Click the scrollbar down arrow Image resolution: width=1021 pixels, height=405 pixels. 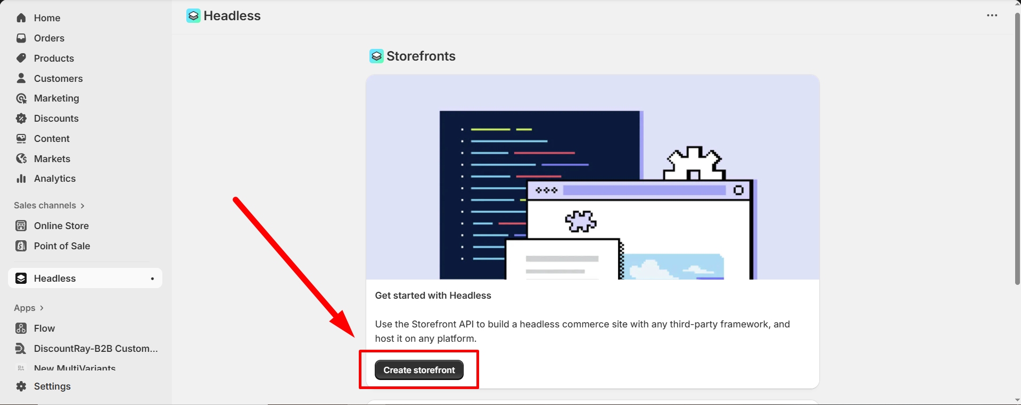point(1017,400)
